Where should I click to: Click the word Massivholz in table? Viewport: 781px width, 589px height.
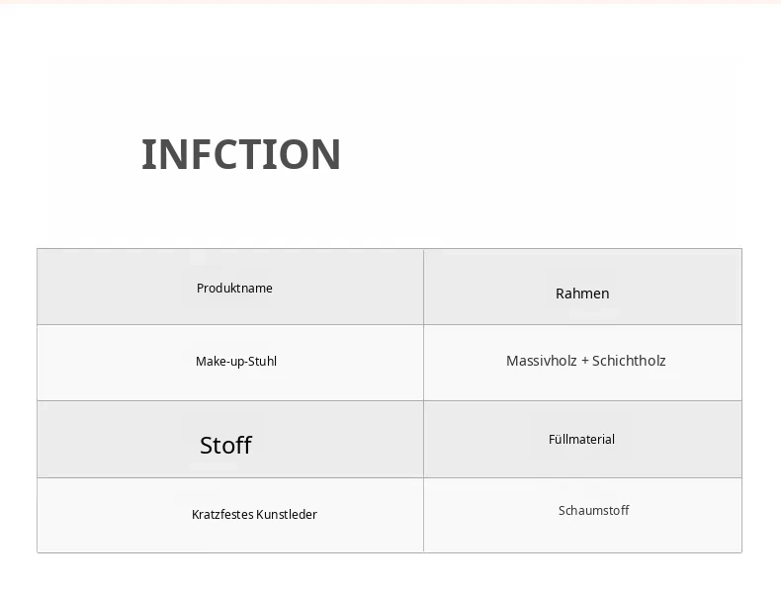click(x=542, y=361)
